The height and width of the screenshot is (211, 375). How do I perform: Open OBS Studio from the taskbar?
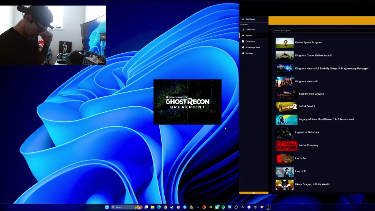[x=236, y=207]
